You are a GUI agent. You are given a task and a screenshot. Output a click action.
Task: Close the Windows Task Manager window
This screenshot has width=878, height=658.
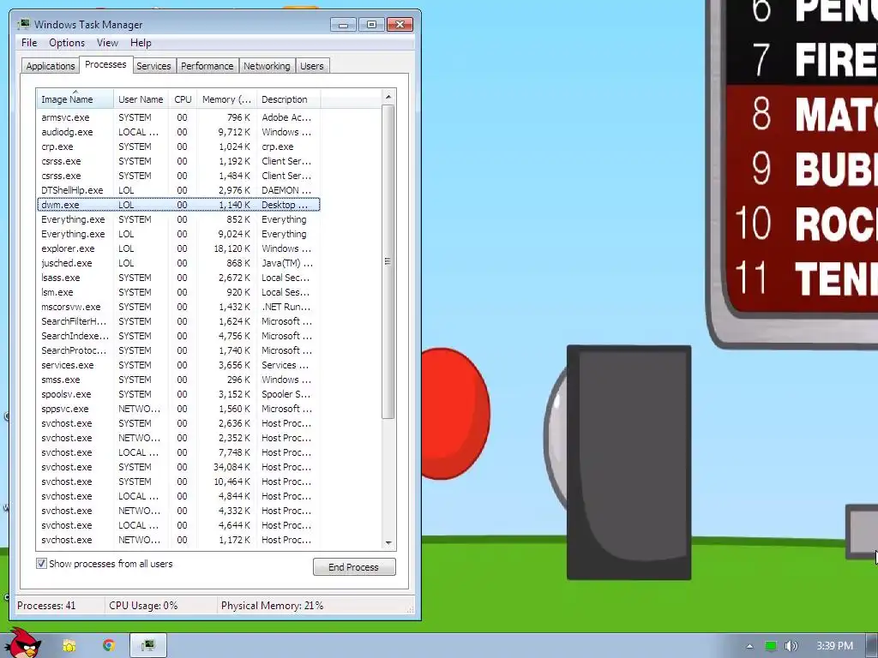[x=400, y=25]
